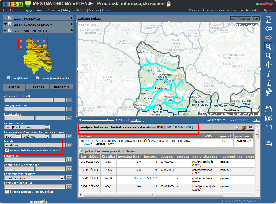Select the zoom in magnifier tool
This screenshot has width=276, height=204.
(268, 46)
